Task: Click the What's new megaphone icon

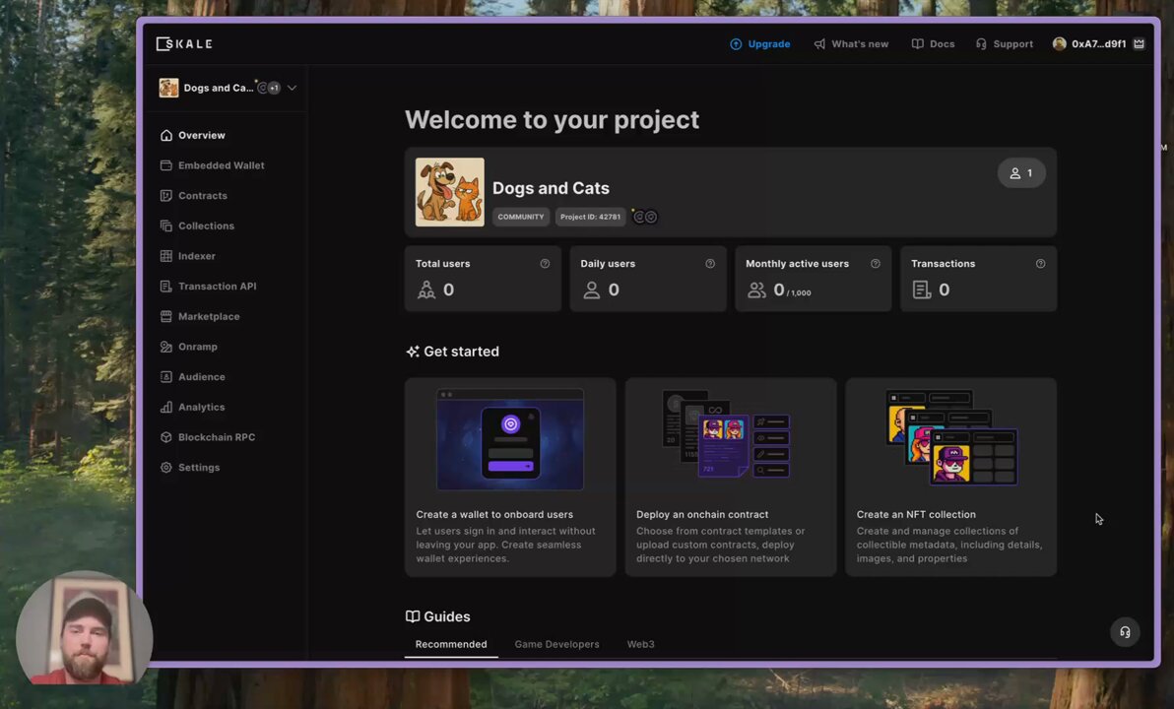Action: (819, 44)
